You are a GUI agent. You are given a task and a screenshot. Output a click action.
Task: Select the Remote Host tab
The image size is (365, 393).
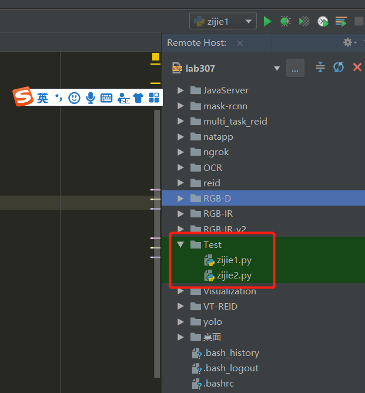[197, 43]
